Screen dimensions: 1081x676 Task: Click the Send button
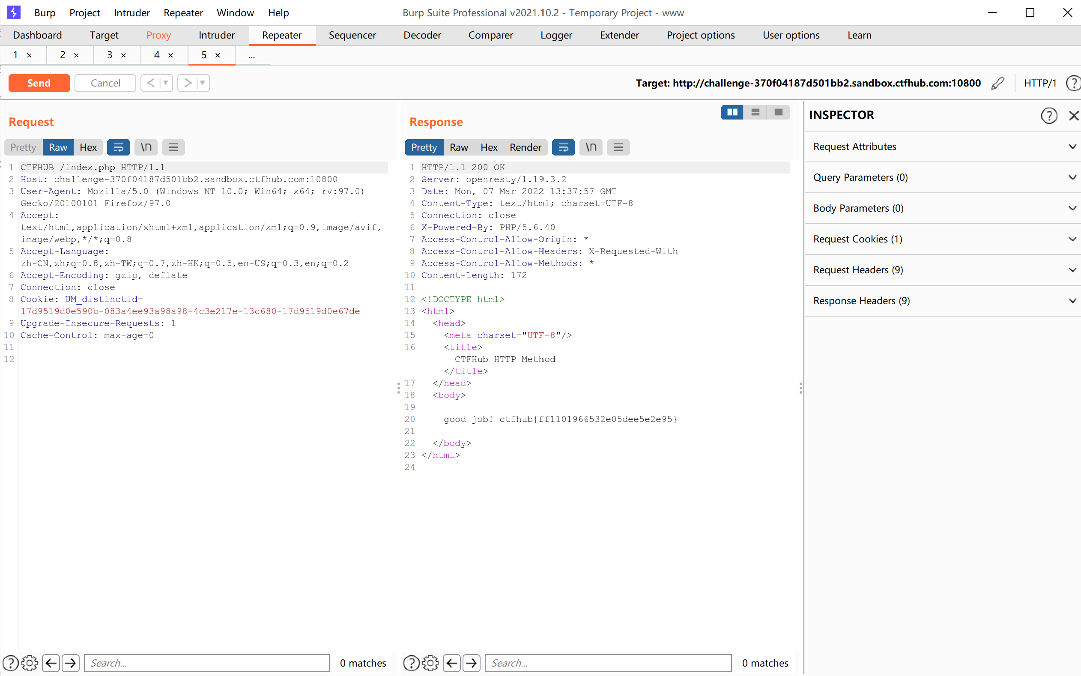click(39, 83)
